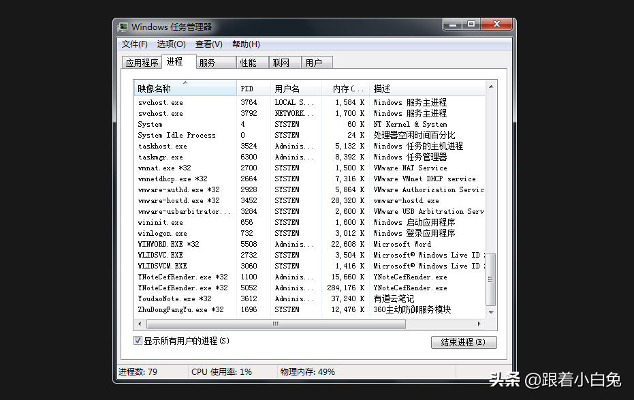Viewport: 634px width, 400px height.
Task: Click the horizontal scrollbar left arrow
Action: [140, 324]
